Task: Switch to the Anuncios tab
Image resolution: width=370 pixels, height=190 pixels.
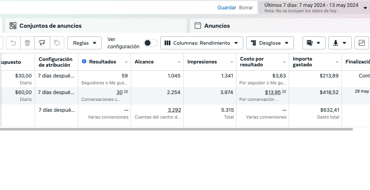Action: [217, 26]
